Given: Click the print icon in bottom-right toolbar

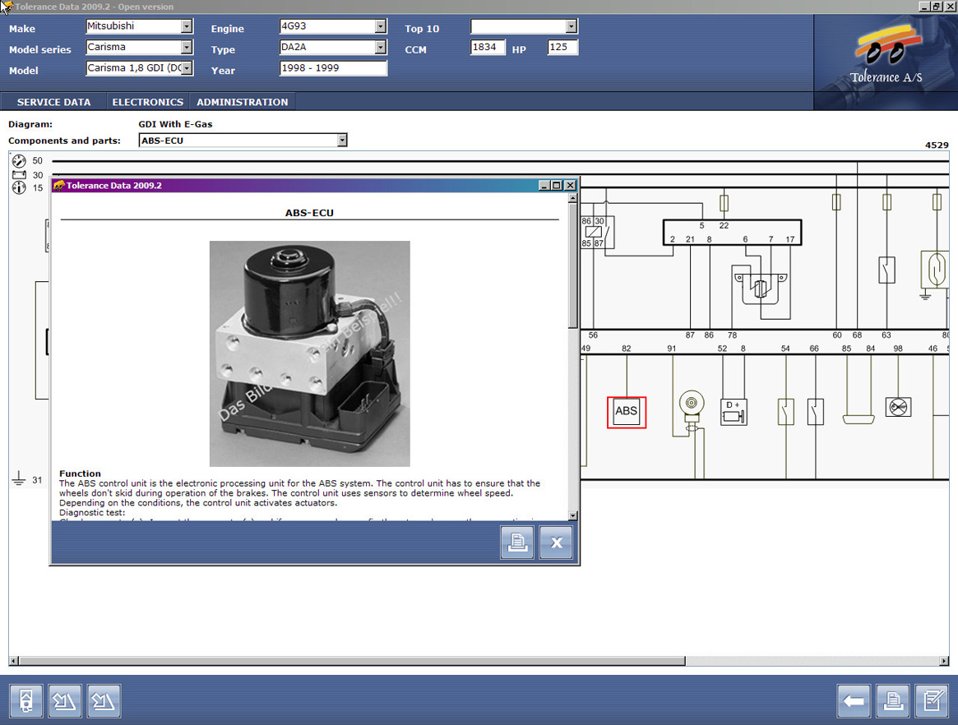Looking at the screenshot, I should pyautogui.click(x=892, y=701).
